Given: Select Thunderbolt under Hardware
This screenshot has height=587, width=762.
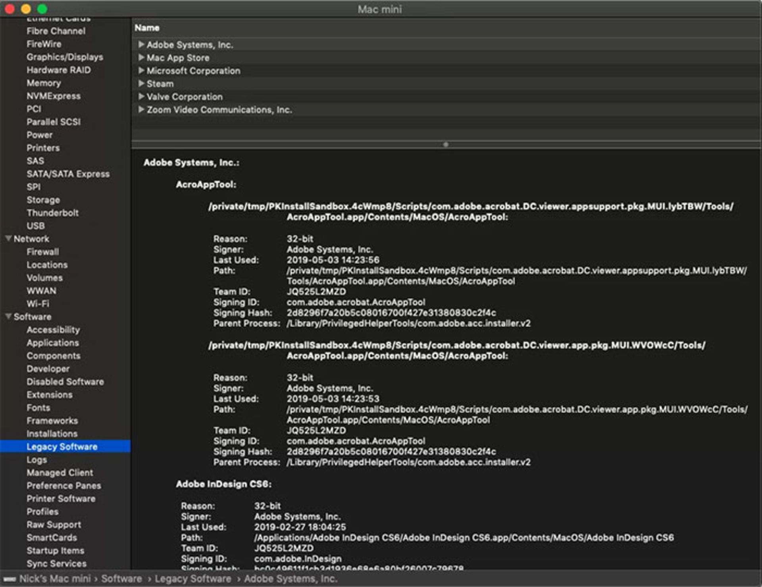Looking at the screenshot, I should coord(52,213).
